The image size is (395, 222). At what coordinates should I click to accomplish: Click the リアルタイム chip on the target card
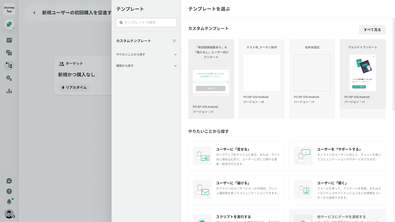[x=74, y=88]
